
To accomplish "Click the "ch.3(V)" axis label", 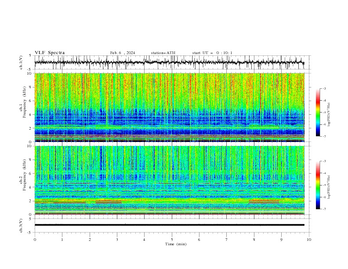I will [21, 225].
